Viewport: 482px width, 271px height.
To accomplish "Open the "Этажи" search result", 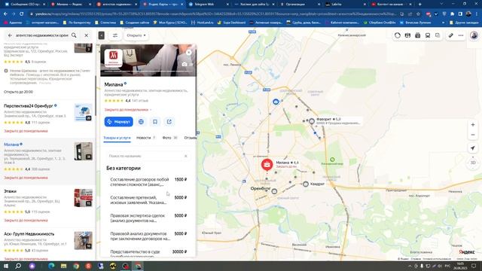I will 10,191.
